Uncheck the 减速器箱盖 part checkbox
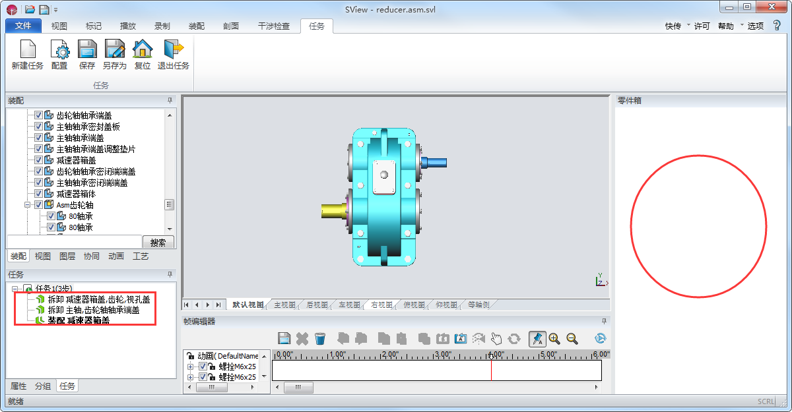792x412 pixels. [x=38, y=160]
